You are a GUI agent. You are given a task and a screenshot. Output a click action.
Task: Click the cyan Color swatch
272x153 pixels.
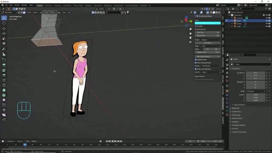pyautogui.click(x=207, y=23)
